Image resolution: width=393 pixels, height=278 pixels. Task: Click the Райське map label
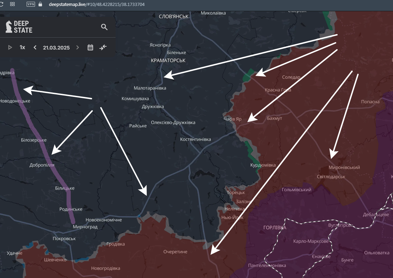138,126
